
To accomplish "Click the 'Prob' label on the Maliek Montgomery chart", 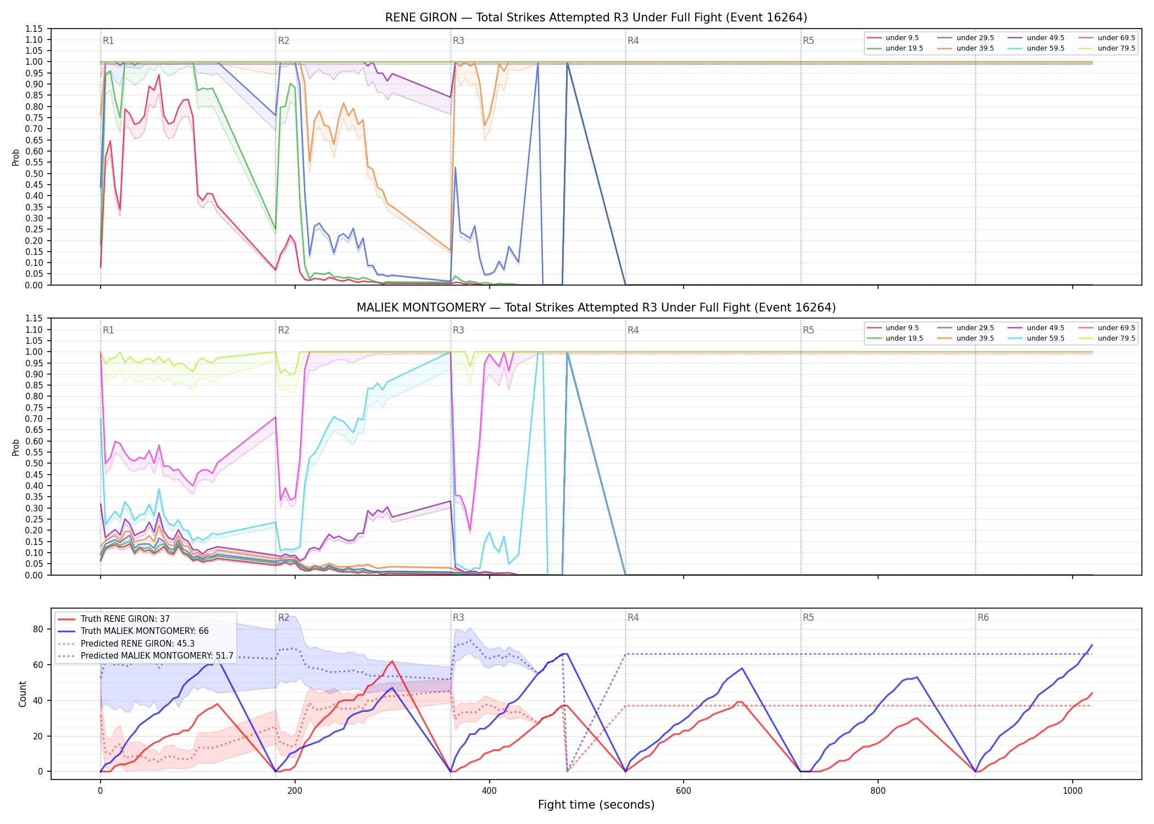I will tap(16, 447).
